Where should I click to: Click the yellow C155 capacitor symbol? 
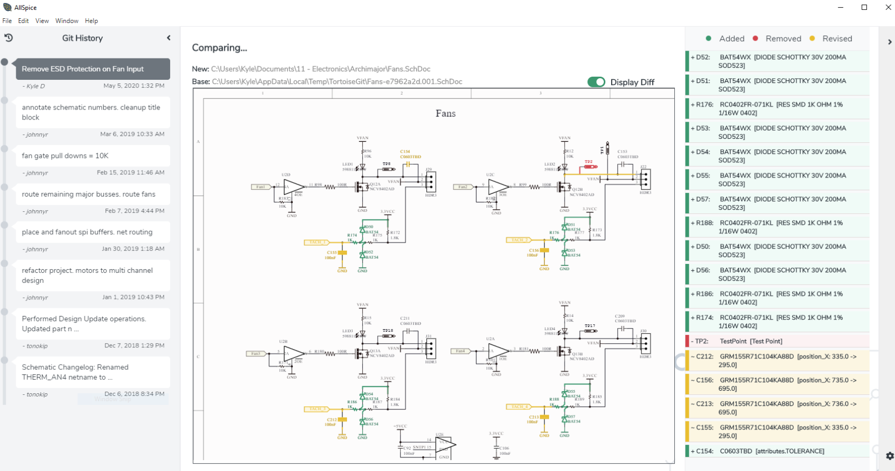pos(342,253)
